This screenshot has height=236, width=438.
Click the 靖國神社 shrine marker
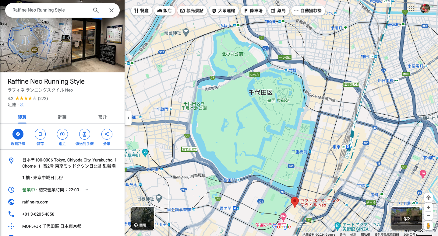(186, 32)
